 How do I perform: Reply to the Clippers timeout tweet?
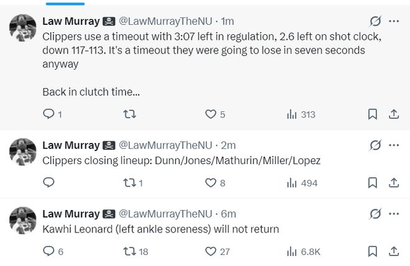coord(49,114)
